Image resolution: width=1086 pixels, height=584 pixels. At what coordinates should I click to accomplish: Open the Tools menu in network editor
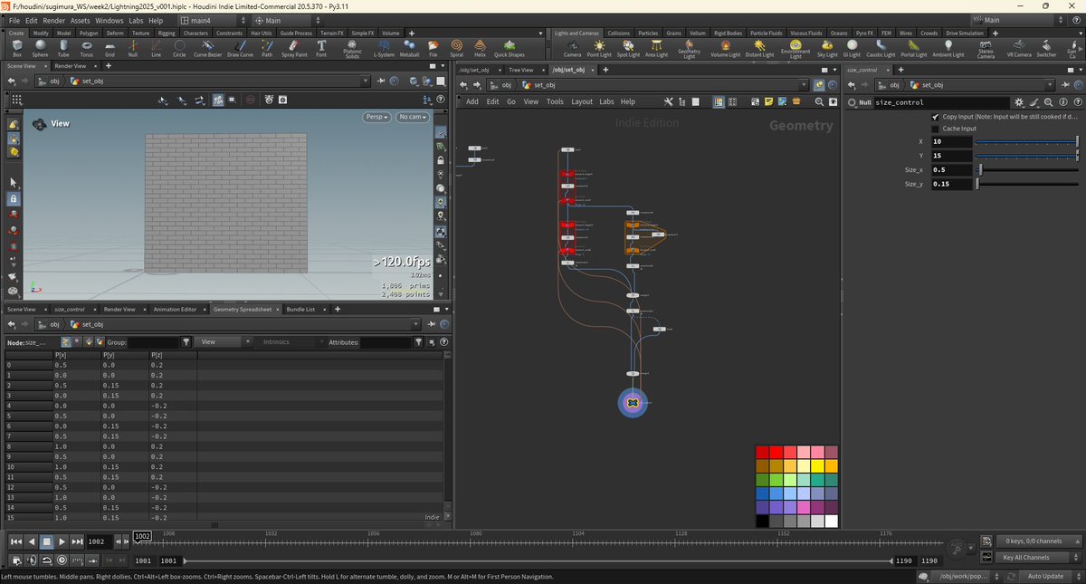(555, 101)
